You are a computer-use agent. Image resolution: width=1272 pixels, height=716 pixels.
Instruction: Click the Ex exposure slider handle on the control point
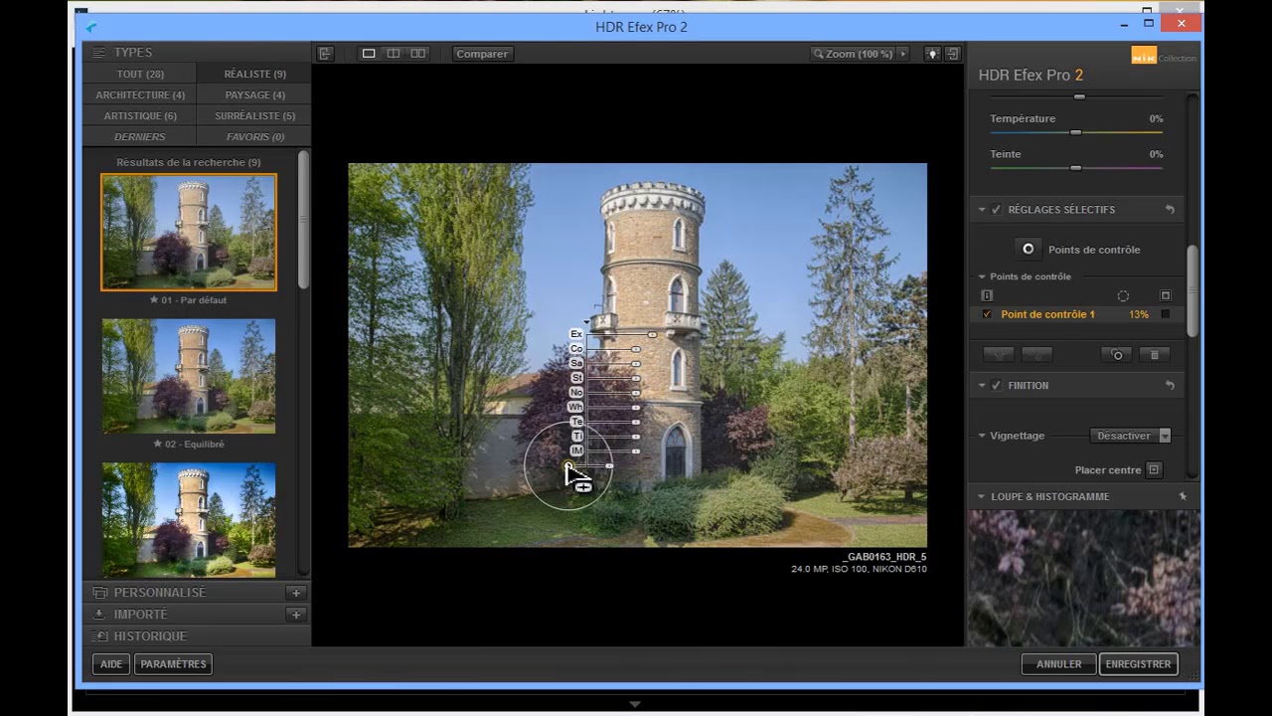tap(652, 335)
